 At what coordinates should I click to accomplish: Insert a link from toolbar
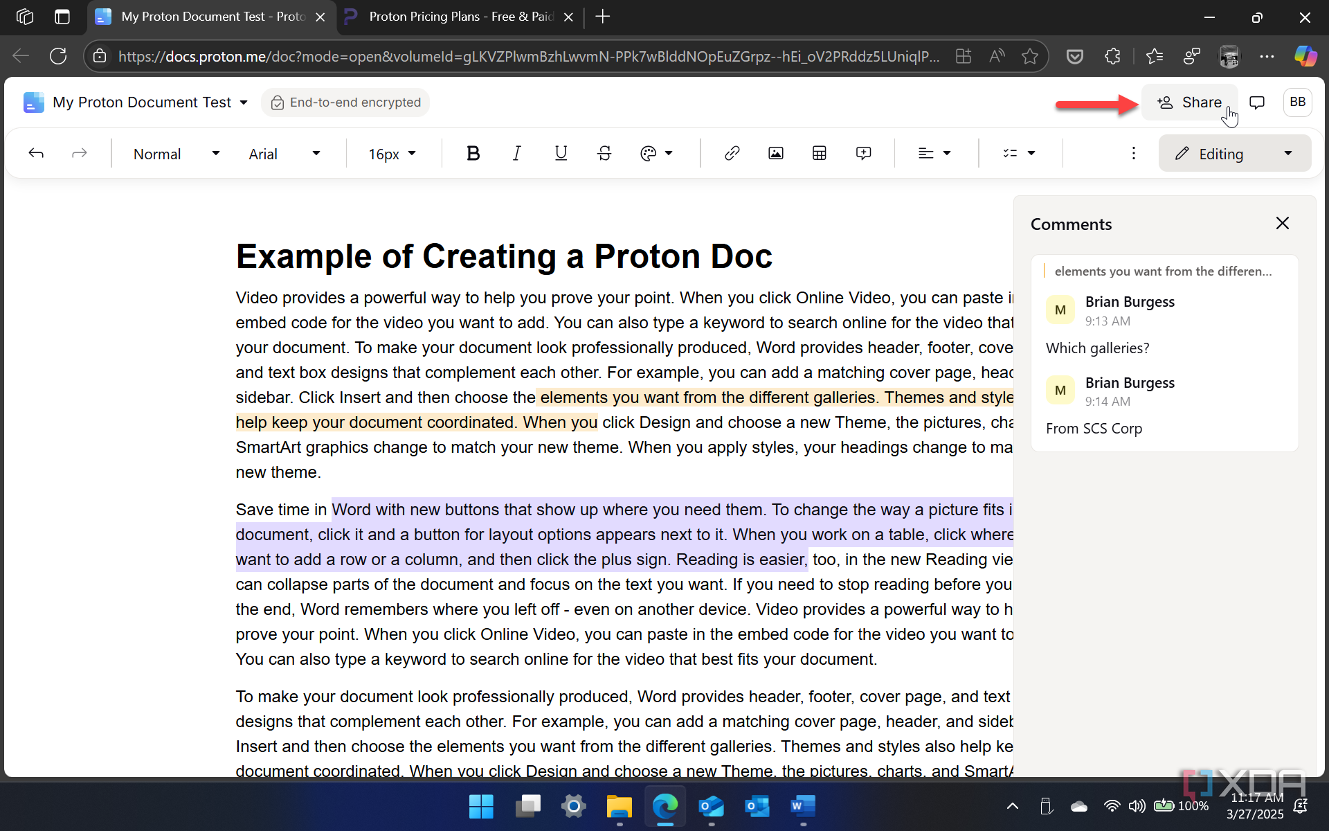pos(732,154)
